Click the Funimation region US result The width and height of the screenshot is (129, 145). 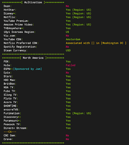(x=78, y=113)
